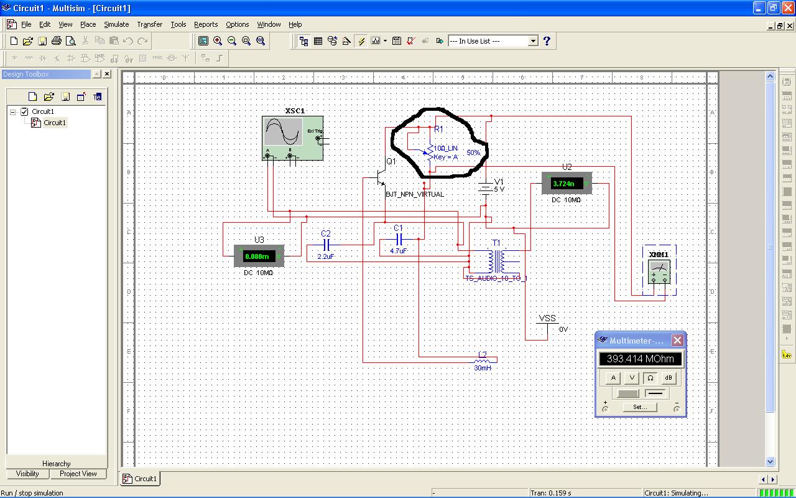Open the Help menu
The height and width of the screenshot is (498, 796).
[x=295, y=24]
